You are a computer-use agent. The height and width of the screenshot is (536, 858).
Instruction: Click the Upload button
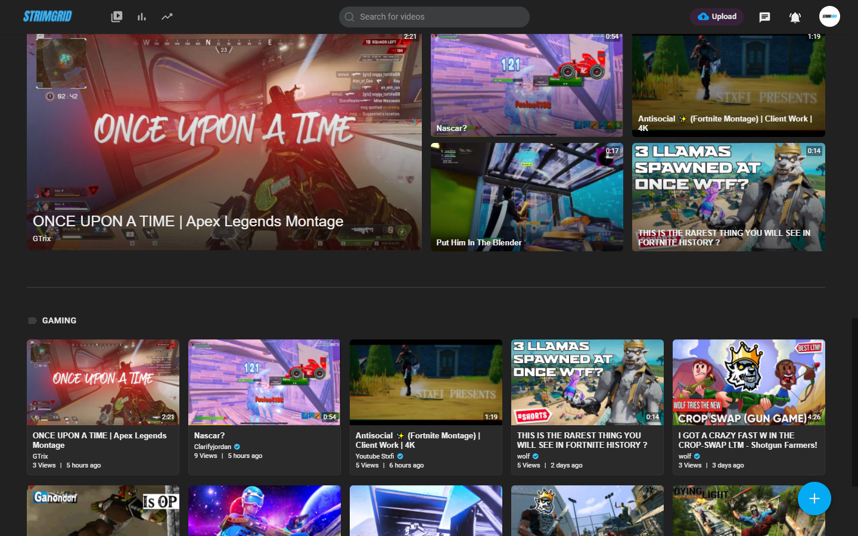click(x=717, y=17)
